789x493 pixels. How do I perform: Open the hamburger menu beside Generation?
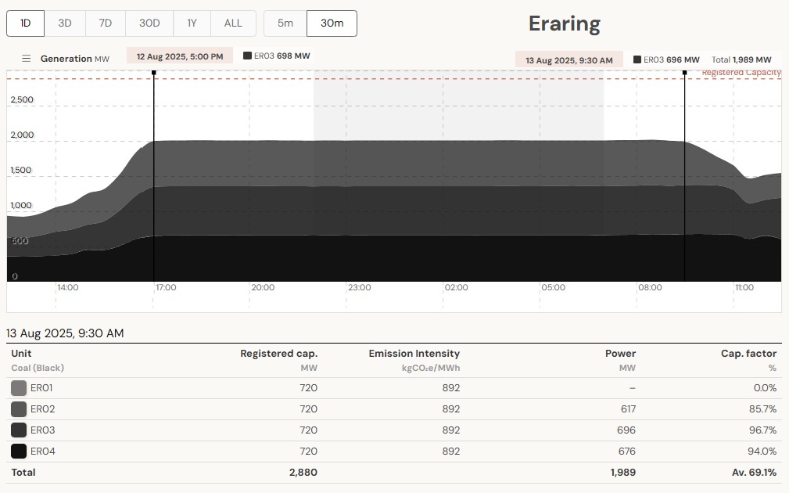26,59
